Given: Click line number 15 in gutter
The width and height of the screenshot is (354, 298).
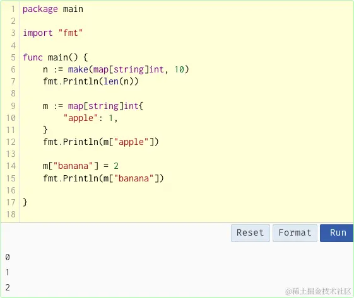Looking at the screenshot, I should pos(11,178).
